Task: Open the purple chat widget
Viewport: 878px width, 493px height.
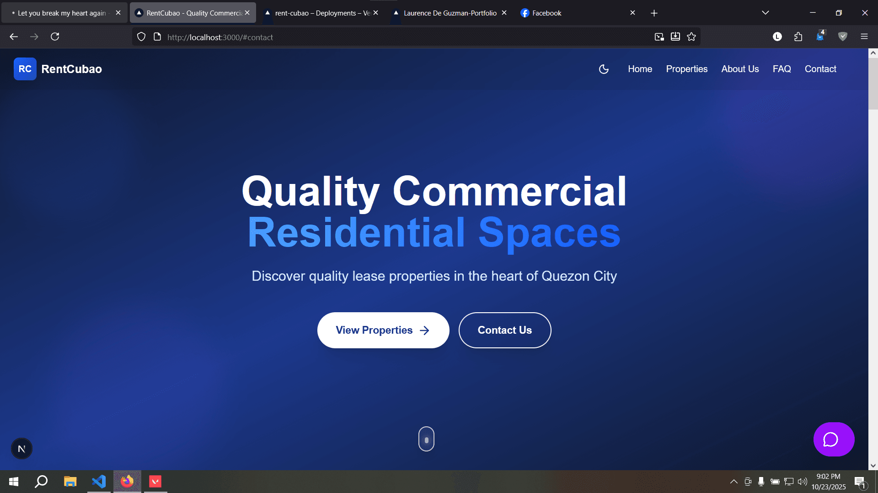Action: tap(833, 439)
